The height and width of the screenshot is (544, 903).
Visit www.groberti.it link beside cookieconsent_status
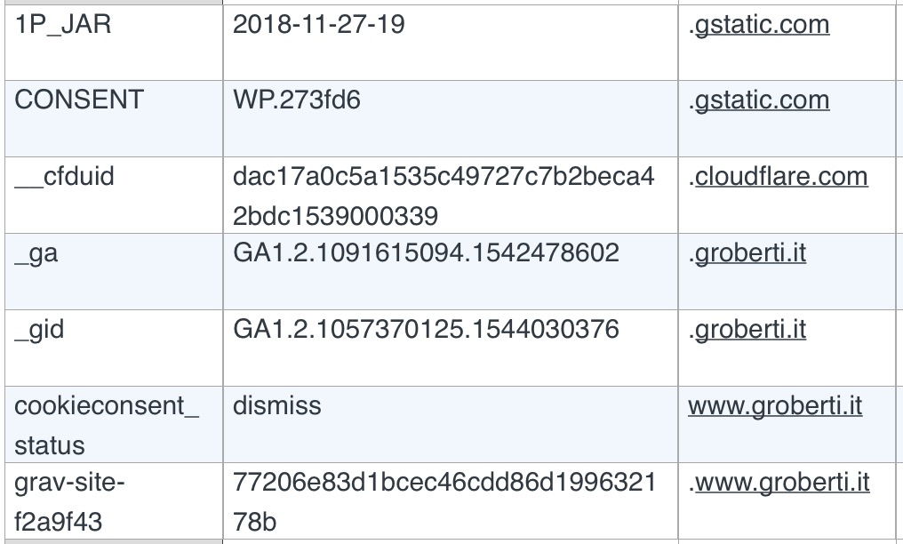(x=775, y=406)
